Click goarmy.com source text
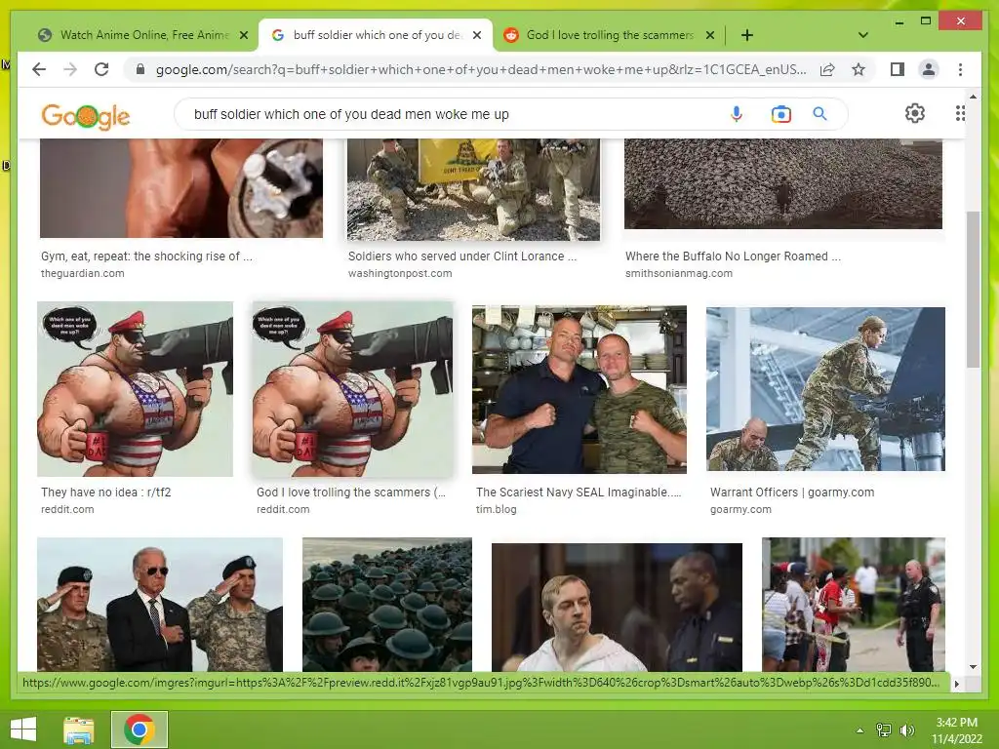999x749 pixels. pos(740,509)
